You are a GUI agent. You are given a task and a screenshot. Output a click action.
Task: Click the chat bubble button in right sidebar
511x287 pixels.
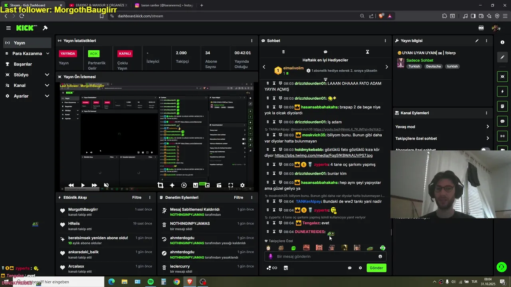(502, 121)
